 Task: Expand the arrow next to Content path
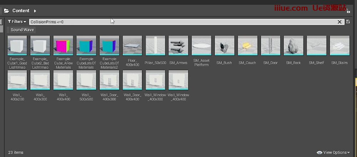(x=35, y=11)
